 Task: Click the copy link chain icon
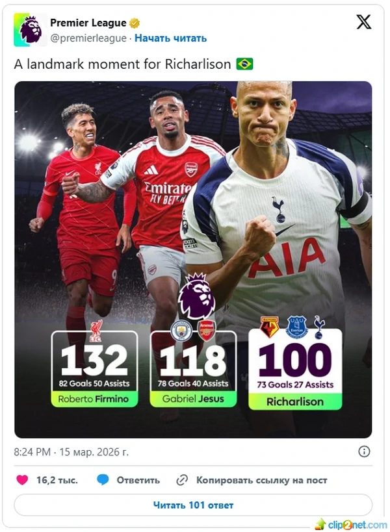click(x=182, y=480)
